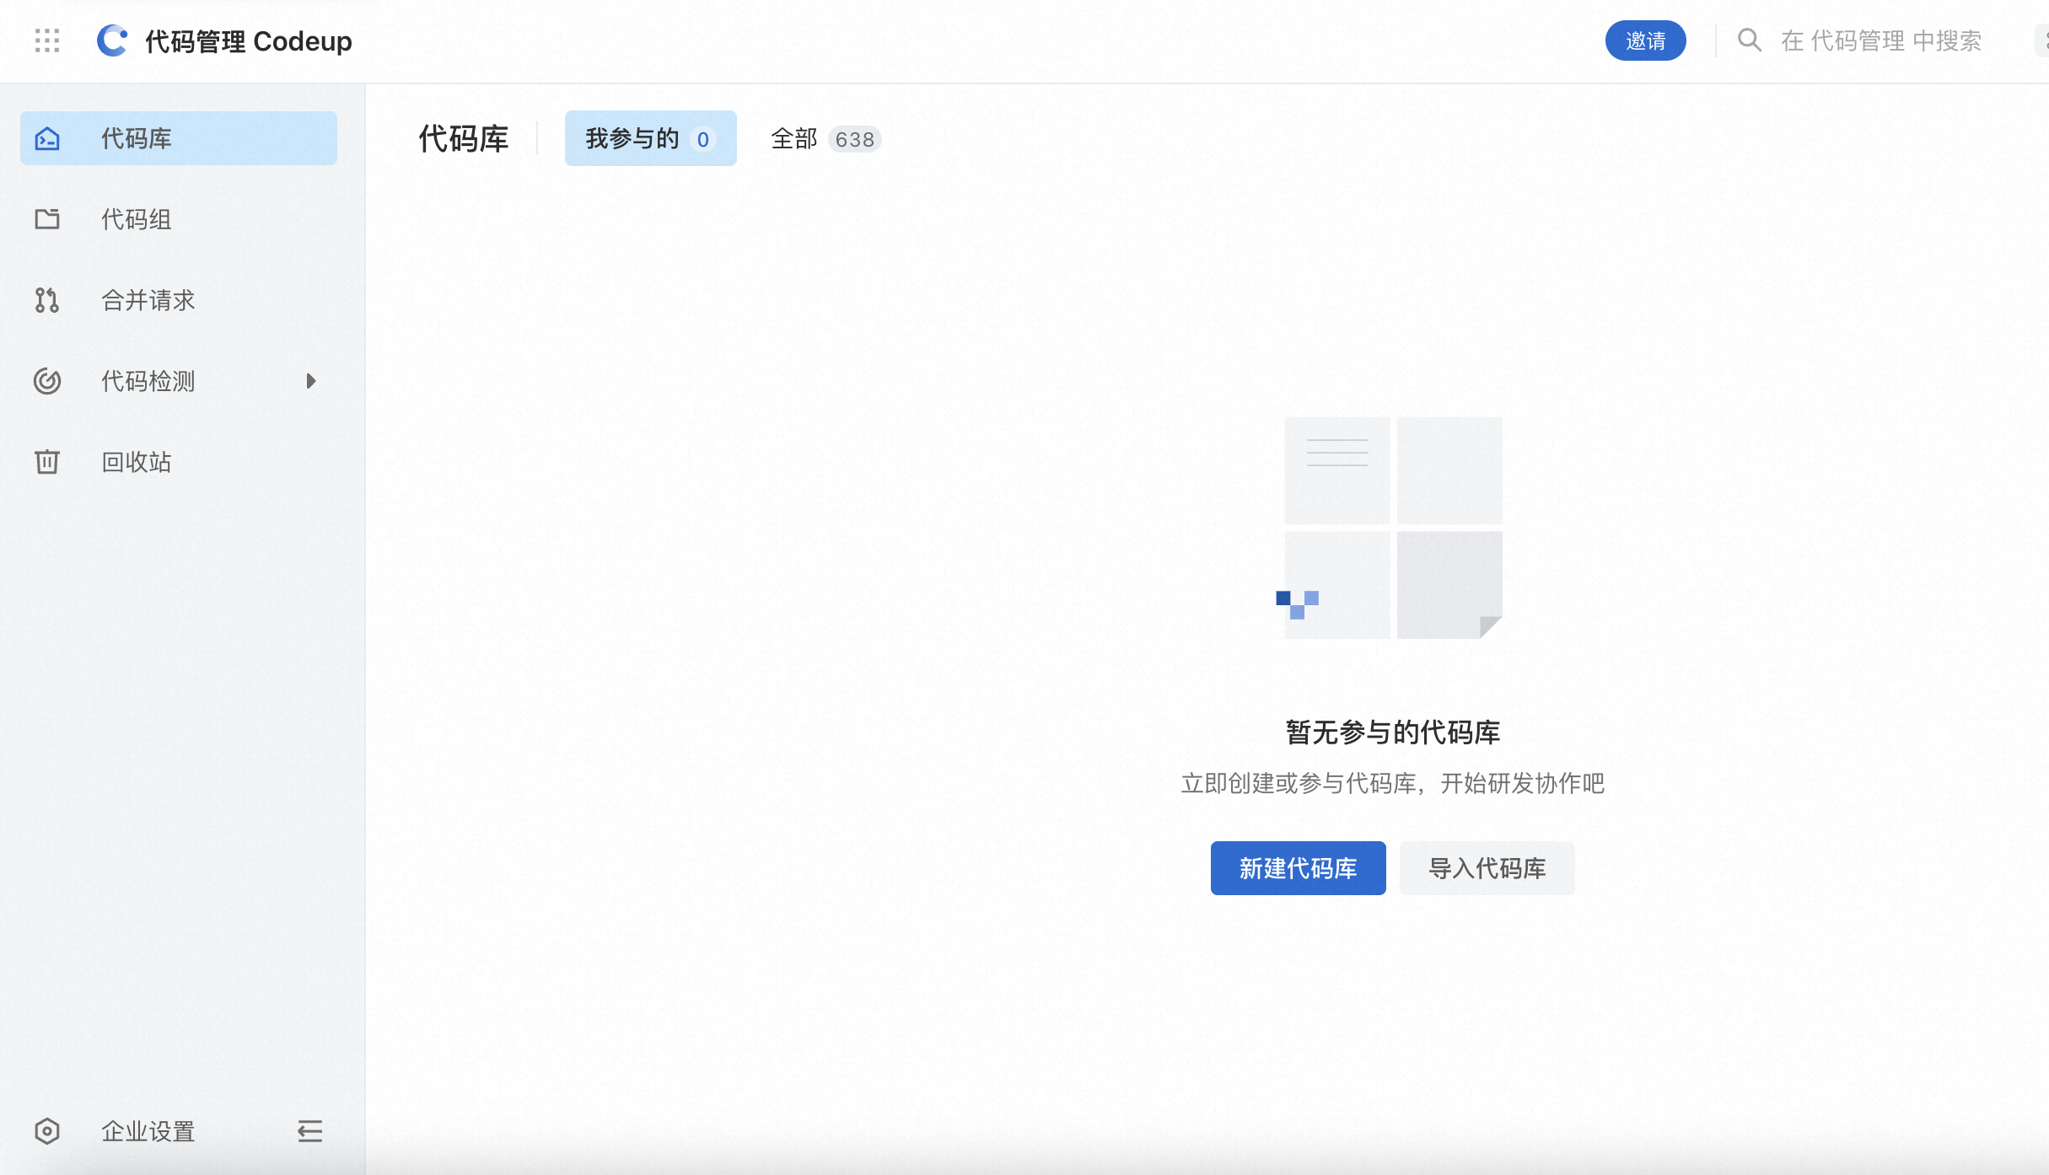Open 合并请求 in the sidebar
This screenshot has height=1175, width=2049.
(148, 300)
